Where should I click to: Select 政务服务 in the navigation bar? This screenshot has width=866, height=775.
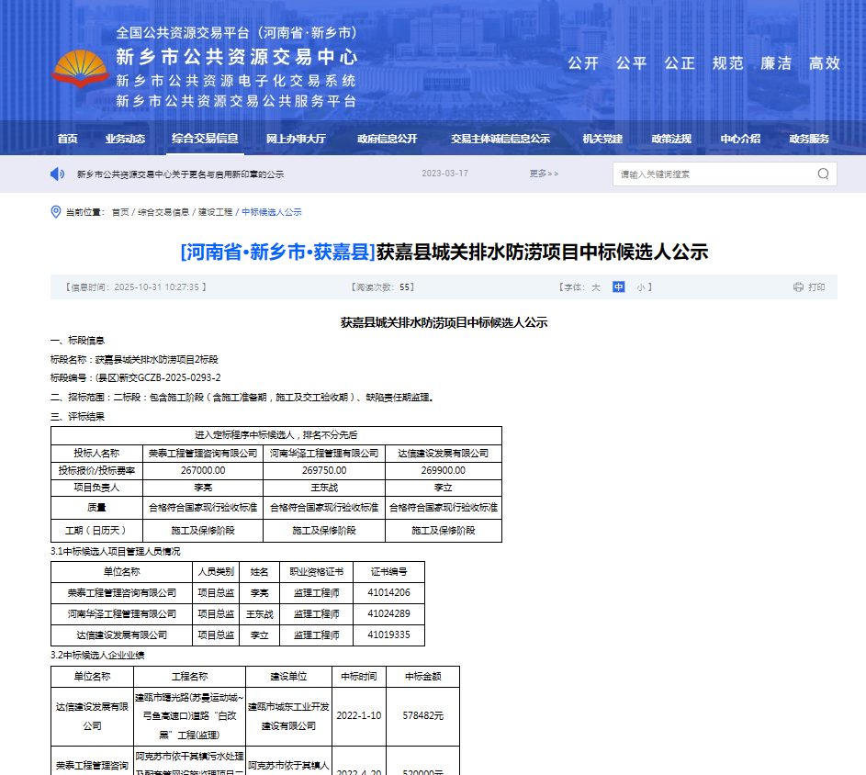(809, 139)
